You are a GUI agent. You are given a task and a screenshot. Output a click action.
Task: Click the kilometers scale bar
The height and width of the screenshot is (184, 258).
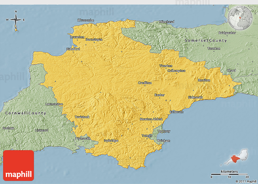(230, 174)
